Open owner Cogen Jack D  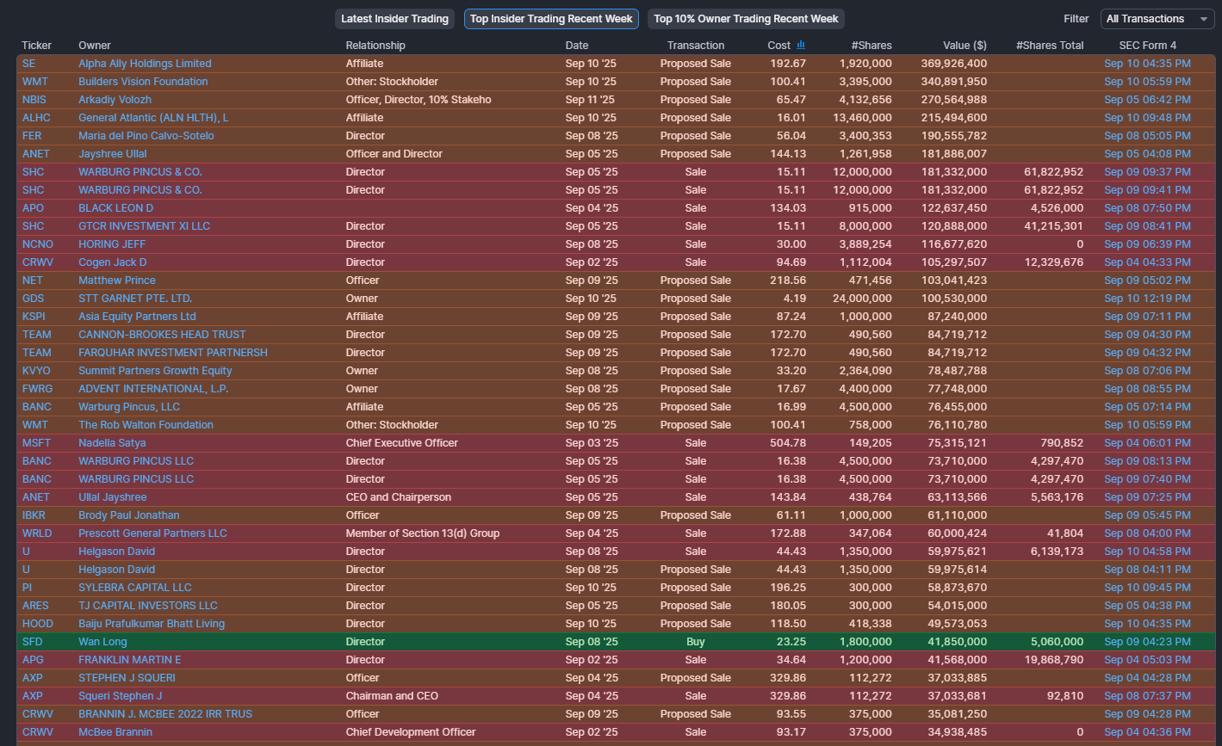point(113,262)
